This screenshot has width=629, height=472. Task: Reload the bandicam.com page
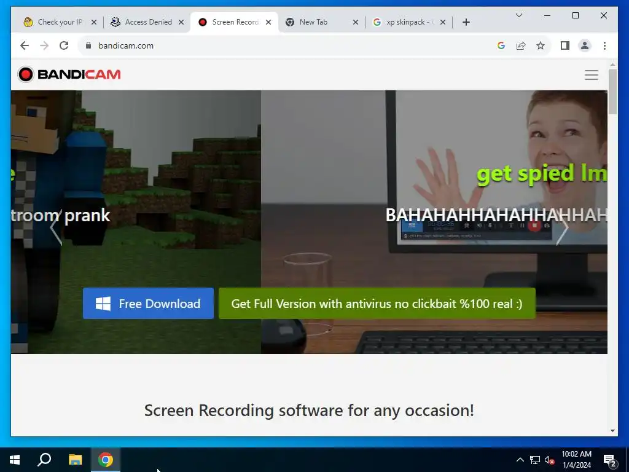(x=64, y=45)
